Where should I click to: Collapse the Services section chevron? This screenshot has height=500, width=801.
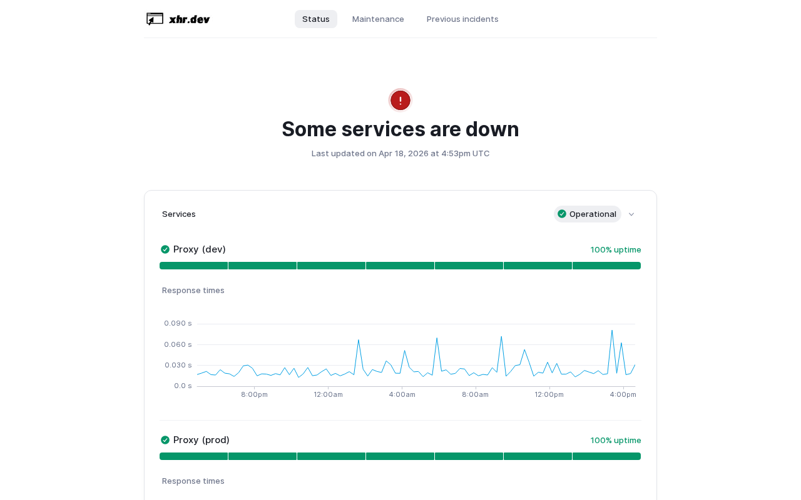(631, 214)
